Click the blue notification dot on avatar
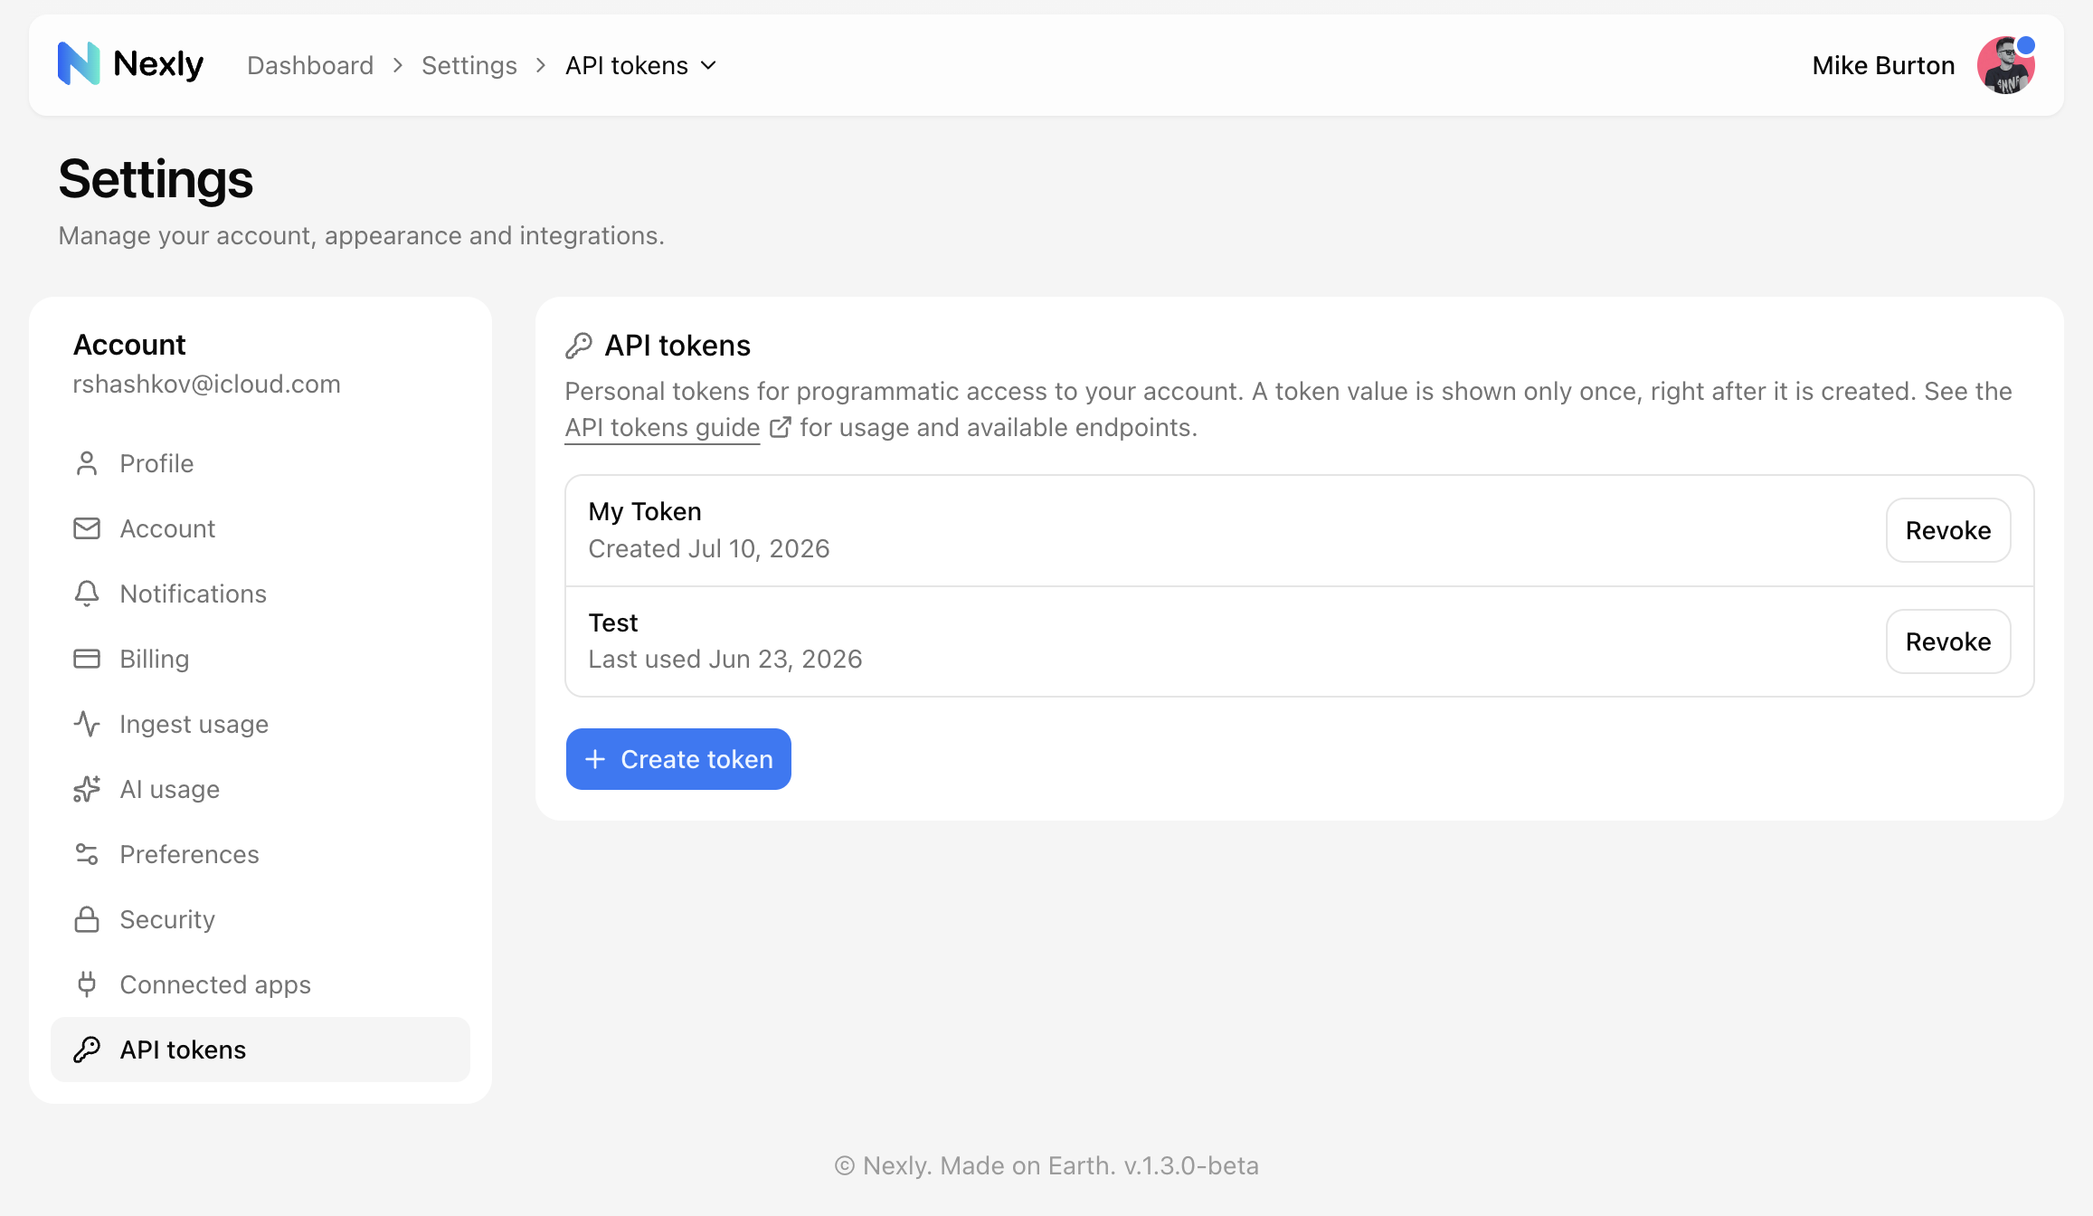The image size is (2093, 1216). pos(2026,45)
